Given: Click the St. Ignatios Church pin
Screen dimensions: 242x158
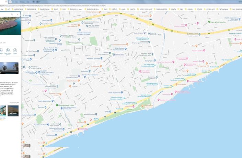Looking at the screenshot, I should (x=199, y=34).
